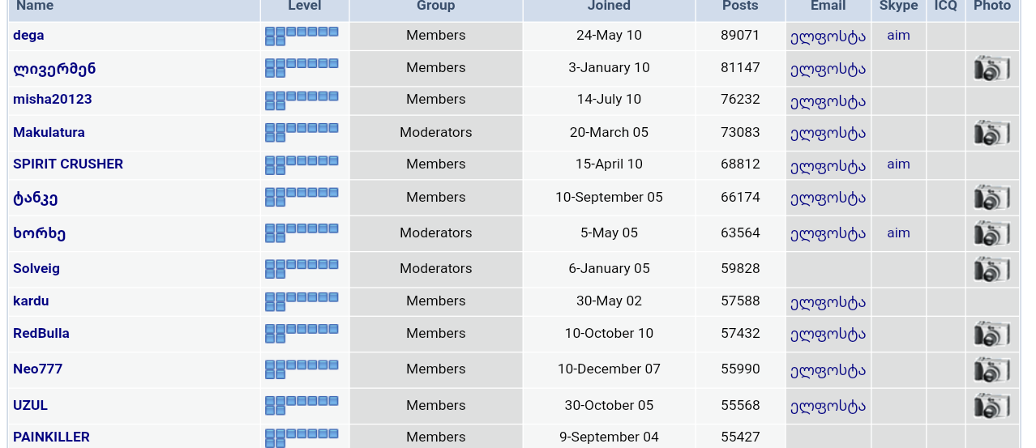Email dega via ელფოსტა link
The width and height of the screenshot is (1036, 448).
[828, 36]
